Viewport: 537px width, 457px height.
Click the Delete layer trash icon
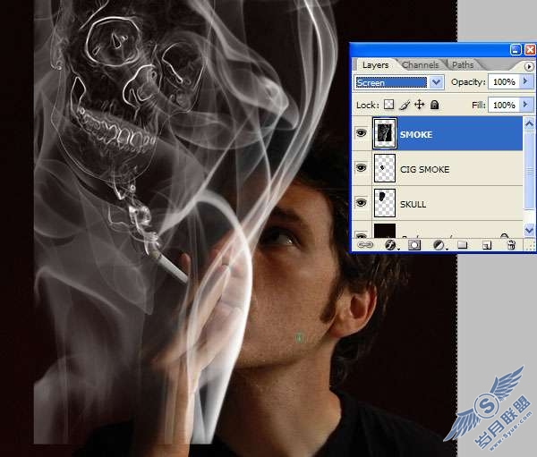click(x=511, y=245)
